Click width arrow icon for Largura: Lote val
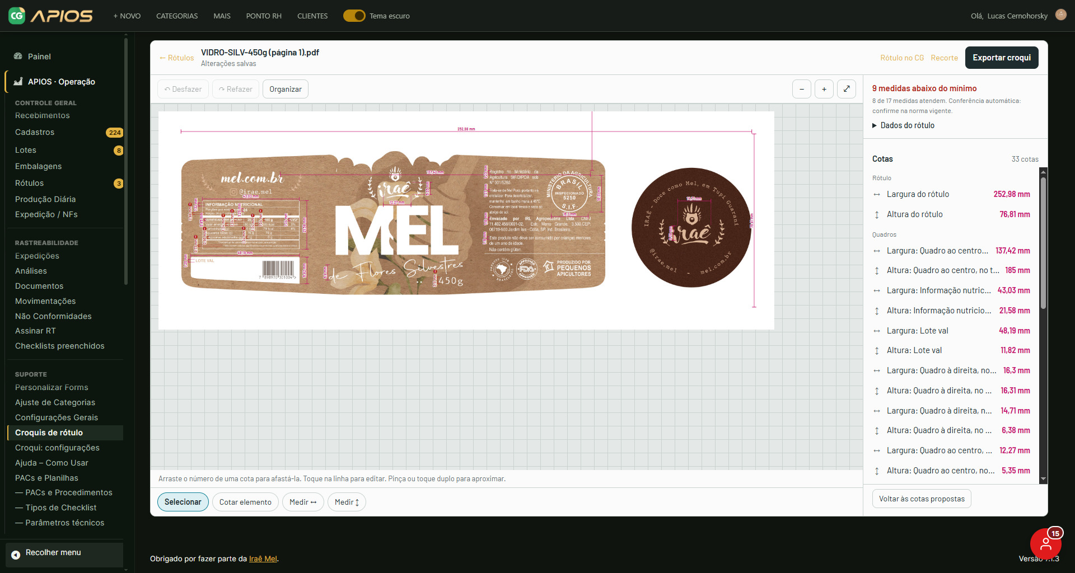1075x573 pixels. [x=877, y=331]
